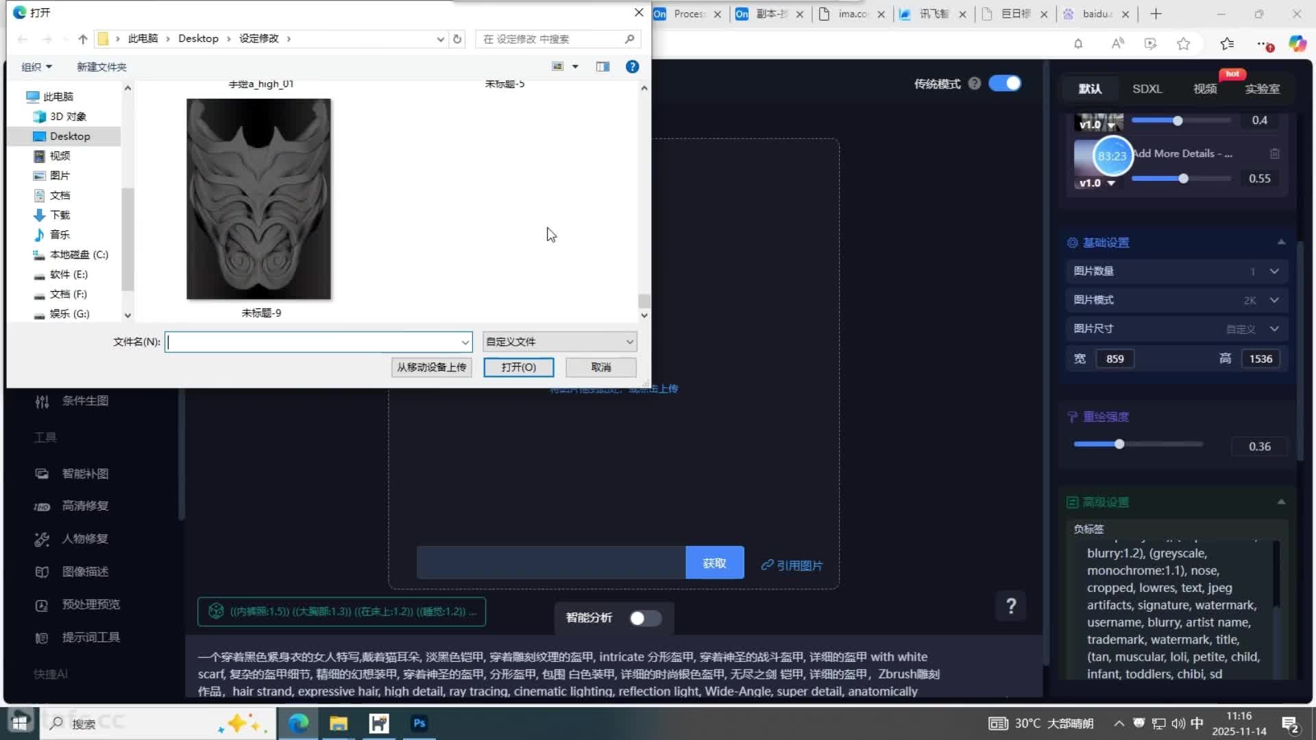Image resolution: width=1316 pixels, height=740 pixels.
Task: Open the dice prompt randomizer icon
Action: click(217, 611)
